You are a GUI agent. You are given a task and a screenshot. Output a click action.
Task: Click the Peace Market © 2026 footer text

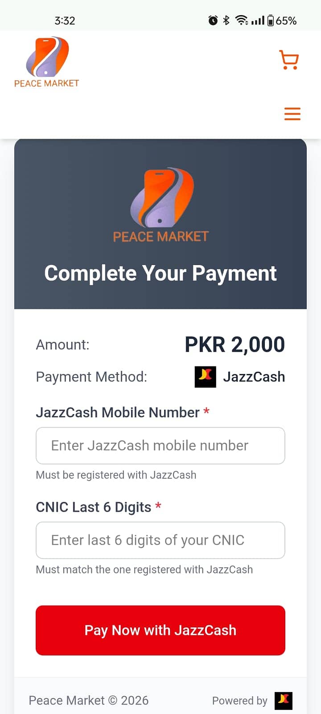click(89, 701)
